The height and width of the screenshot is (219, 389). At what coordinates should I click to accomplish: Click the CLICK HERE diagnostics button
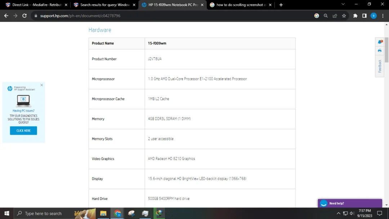tap(23, 130)
